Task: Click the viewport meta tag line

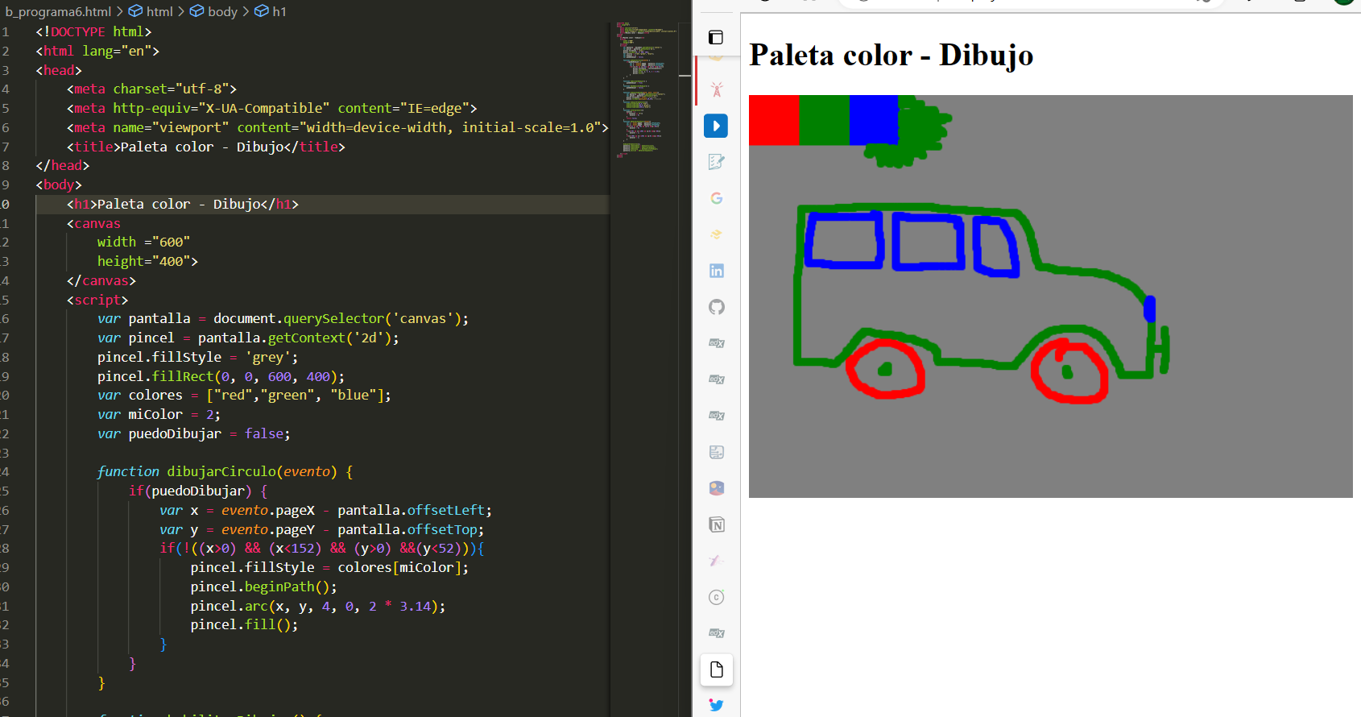Action: click(x=337, y=127)
